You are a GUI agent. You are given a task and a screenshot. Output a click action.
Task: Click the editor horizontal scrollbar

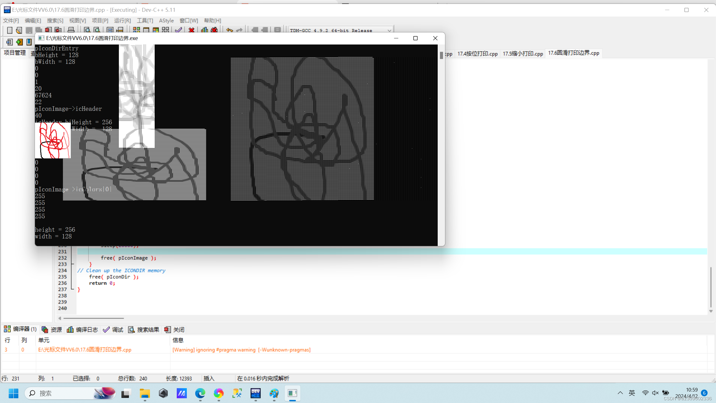[94, 318]
